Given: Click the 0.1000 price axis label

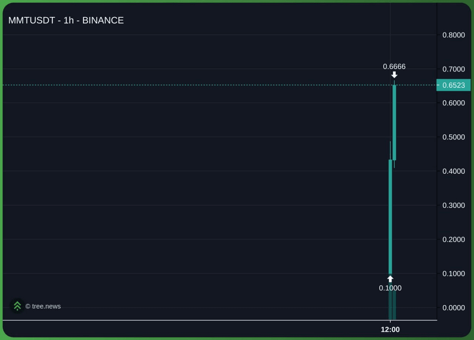Looking at the screenshot, I should (454, 274).
